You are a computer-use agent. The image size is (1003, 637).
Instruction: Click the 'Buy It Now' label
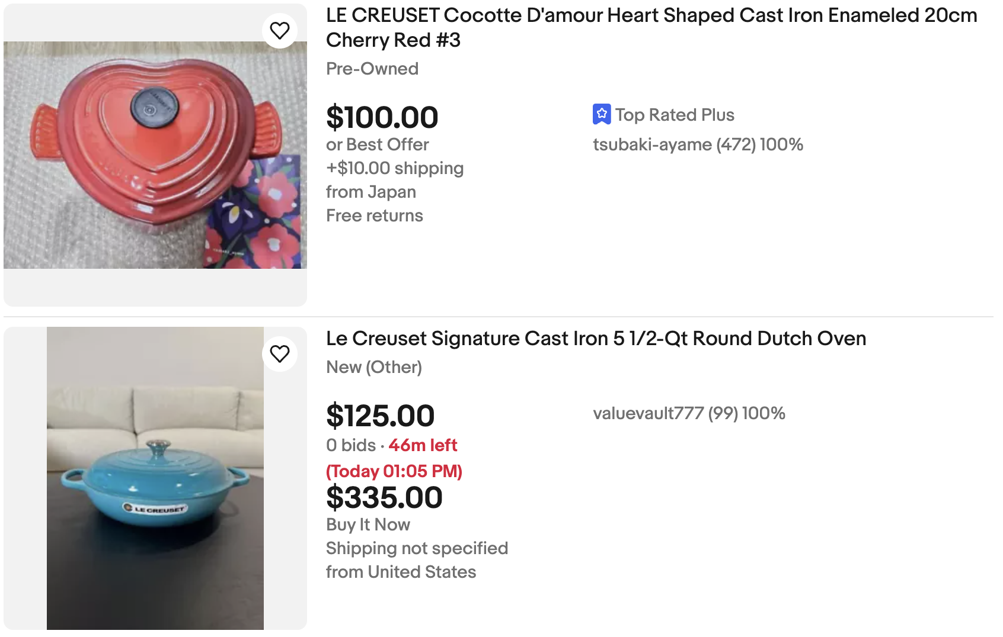[368, 525]
